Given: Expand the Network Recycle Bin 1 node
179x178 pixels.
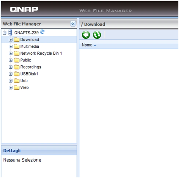Looking at the screenshot, I should click(11, 53).
